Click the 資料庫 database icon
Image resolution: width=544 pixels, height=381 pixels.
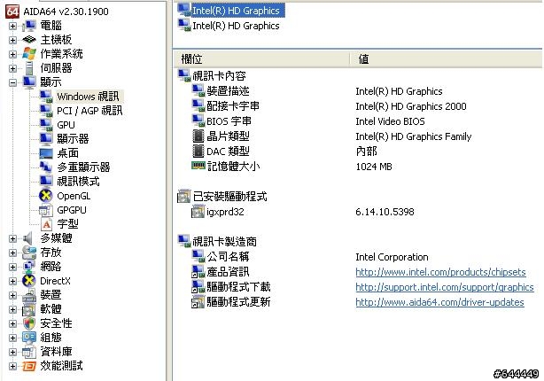coord(29,352)
